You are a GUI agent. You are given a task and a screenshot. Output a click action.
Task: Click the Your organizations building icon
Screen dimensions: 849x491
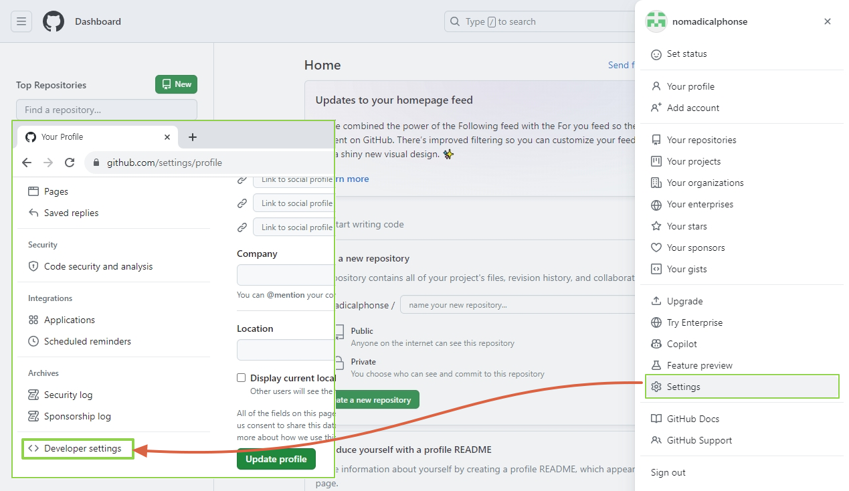click(656, 183)
